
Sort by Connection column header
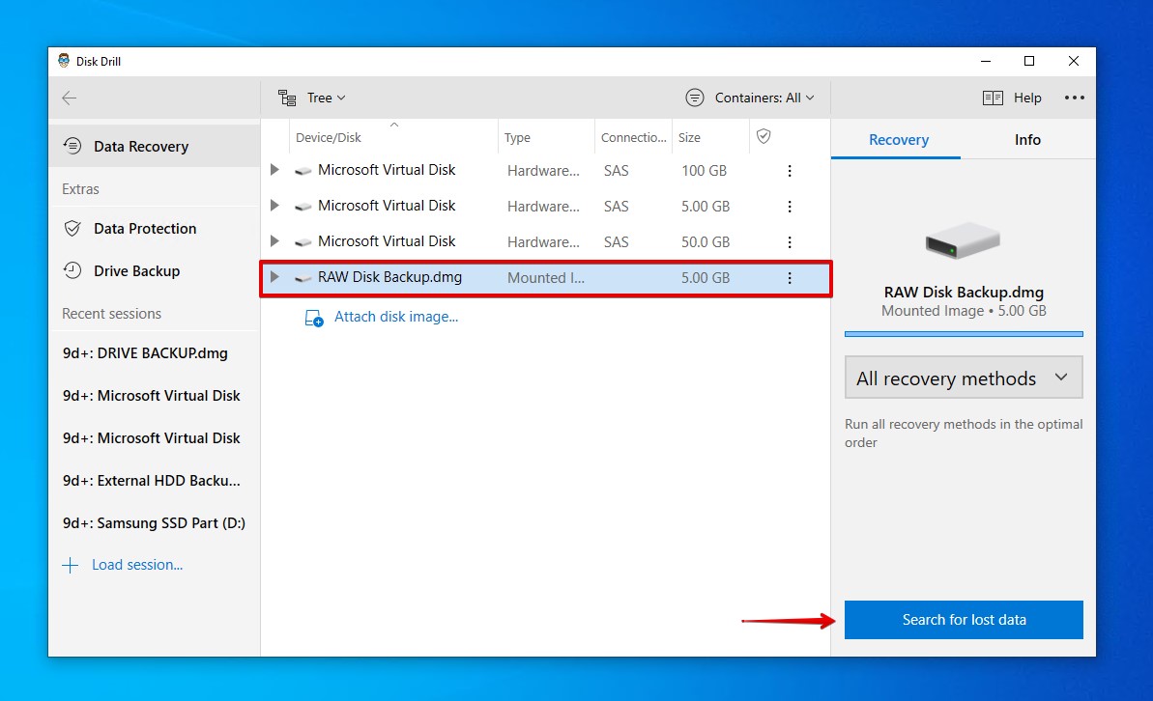[633, 137]
